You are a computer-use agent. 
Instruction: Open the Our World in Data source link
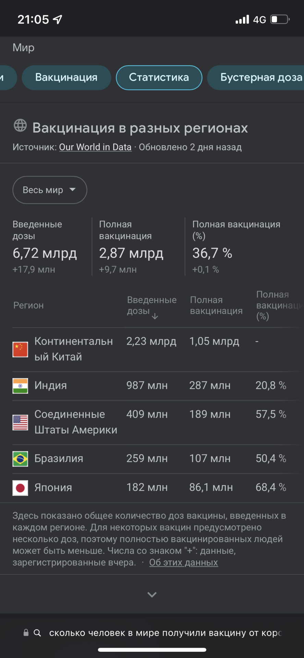95,147
